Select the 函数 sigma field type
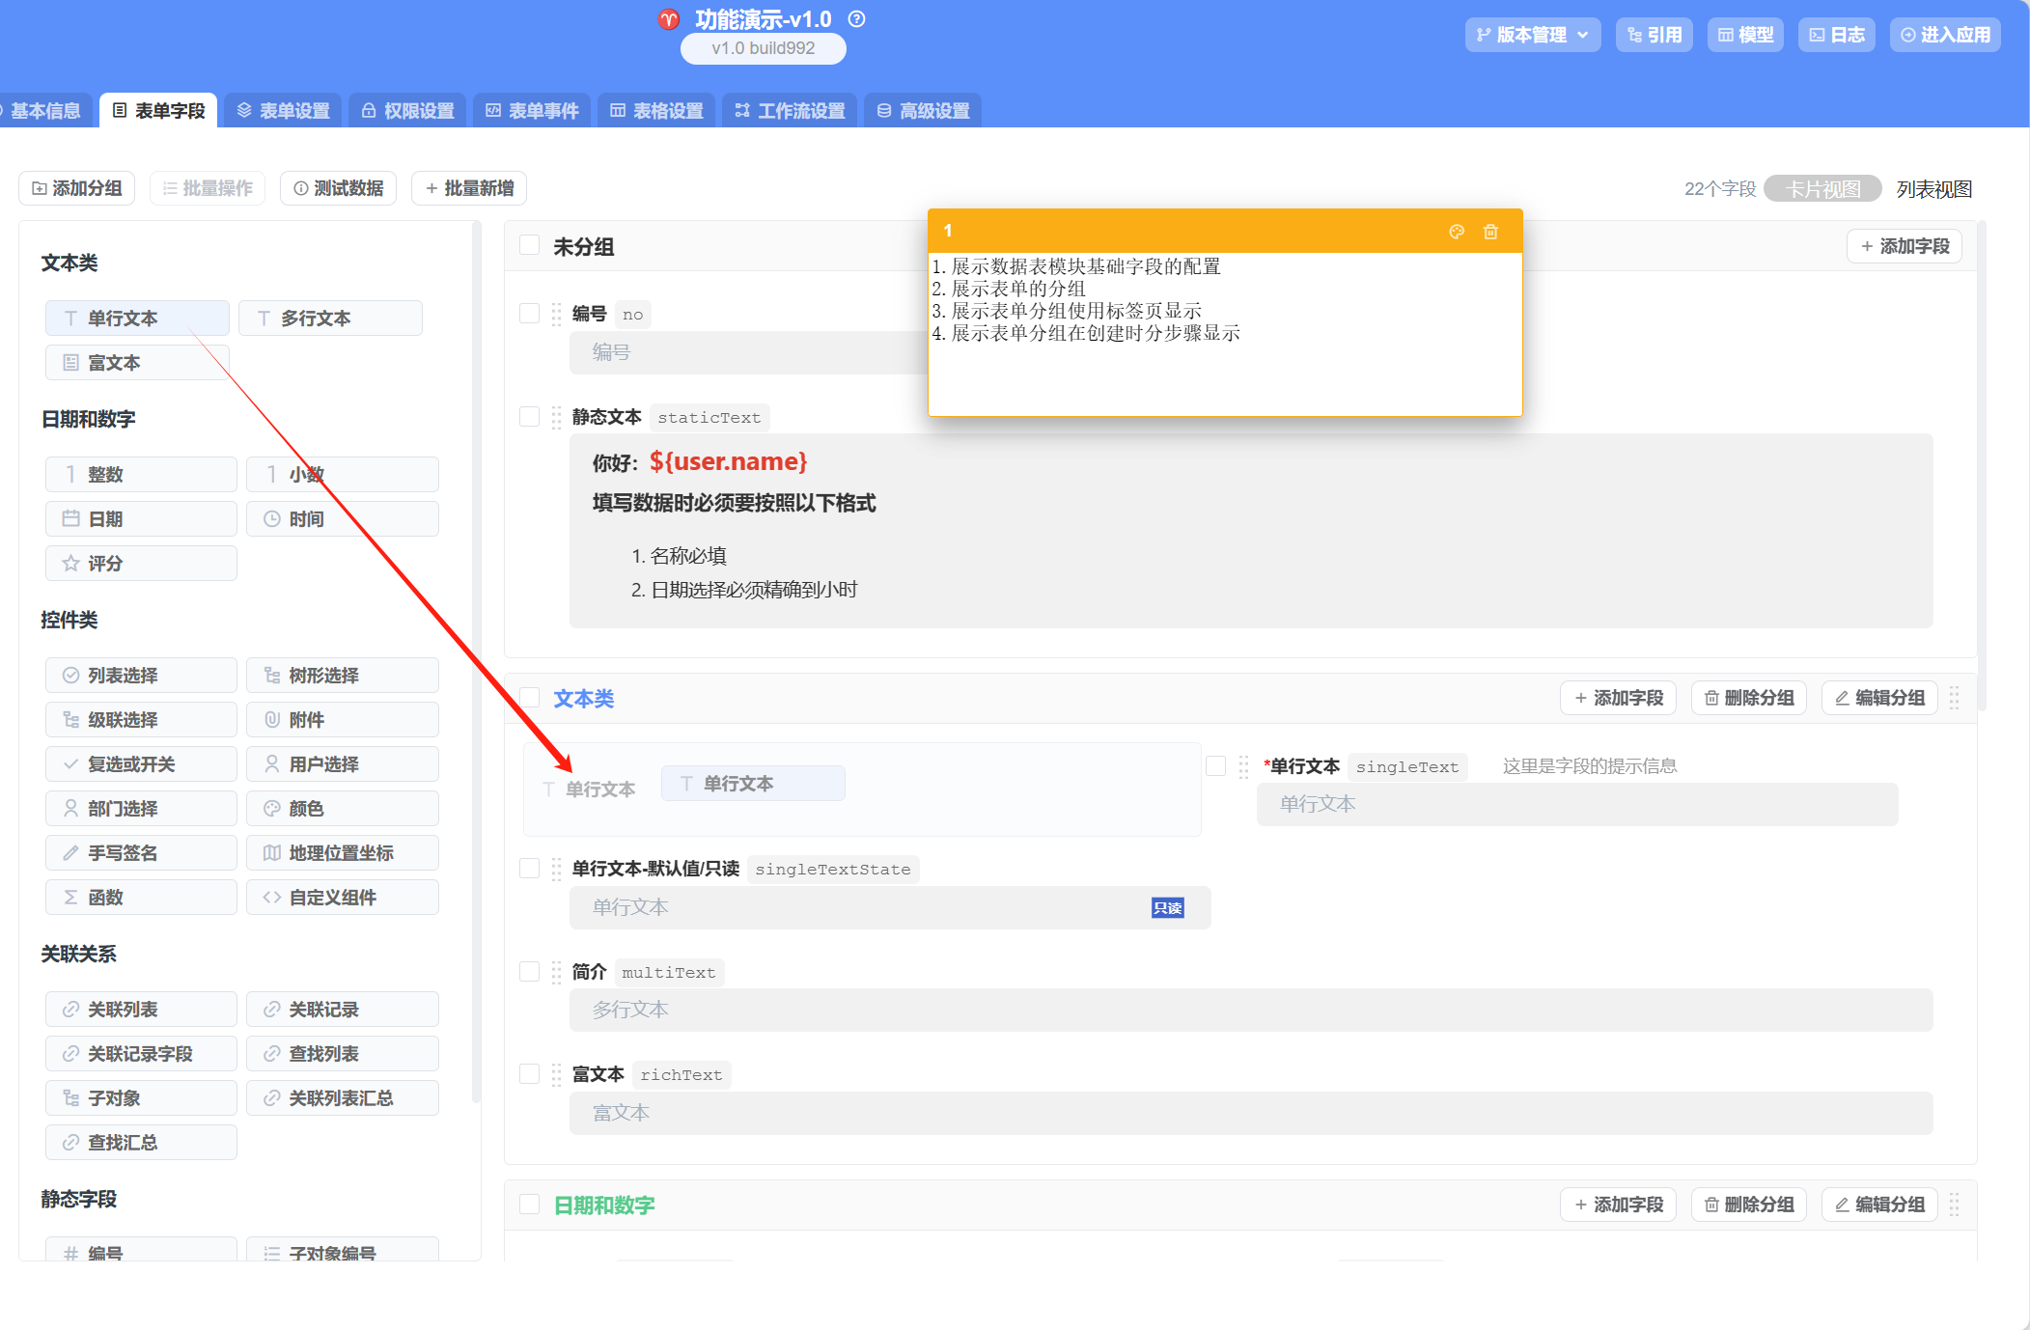Screen dimensions: 2030x1330 point(141,898)
